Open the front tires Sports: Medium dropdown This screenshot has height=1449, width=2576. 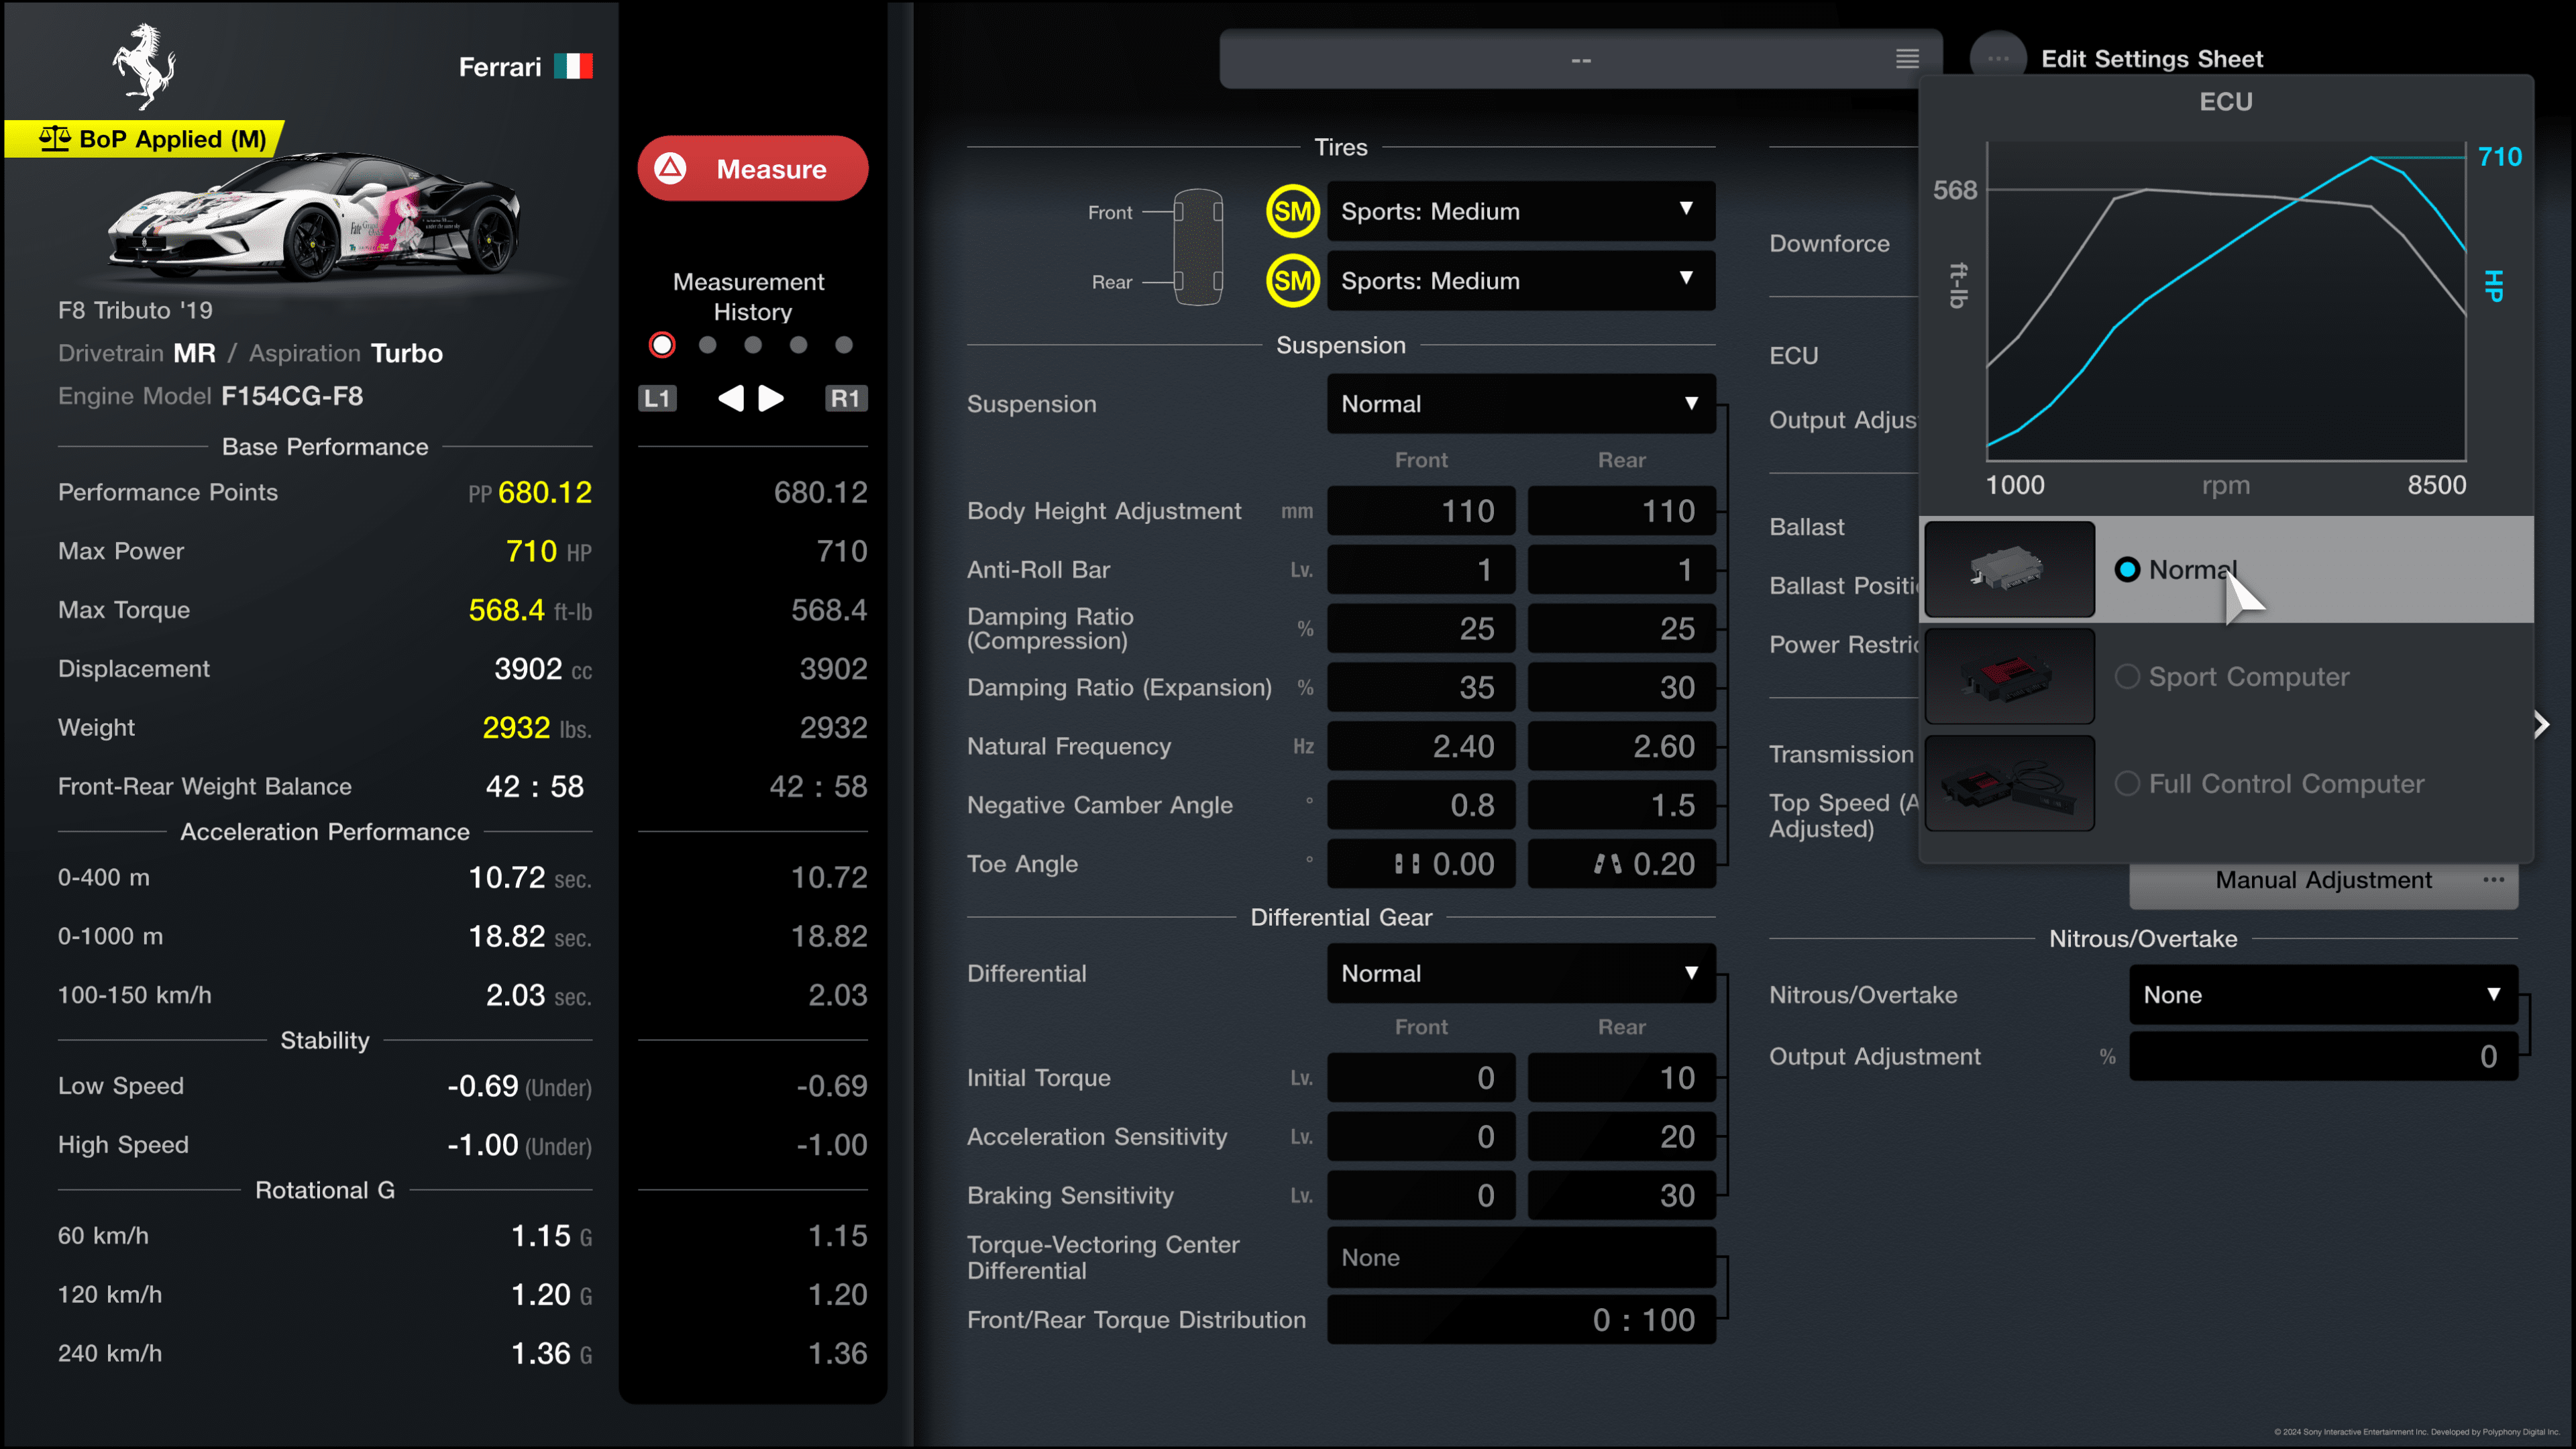[x=1520, y=211]
